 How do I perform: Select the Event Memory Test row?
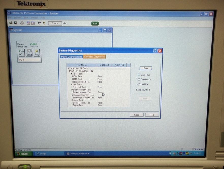[x=99, y=103]
